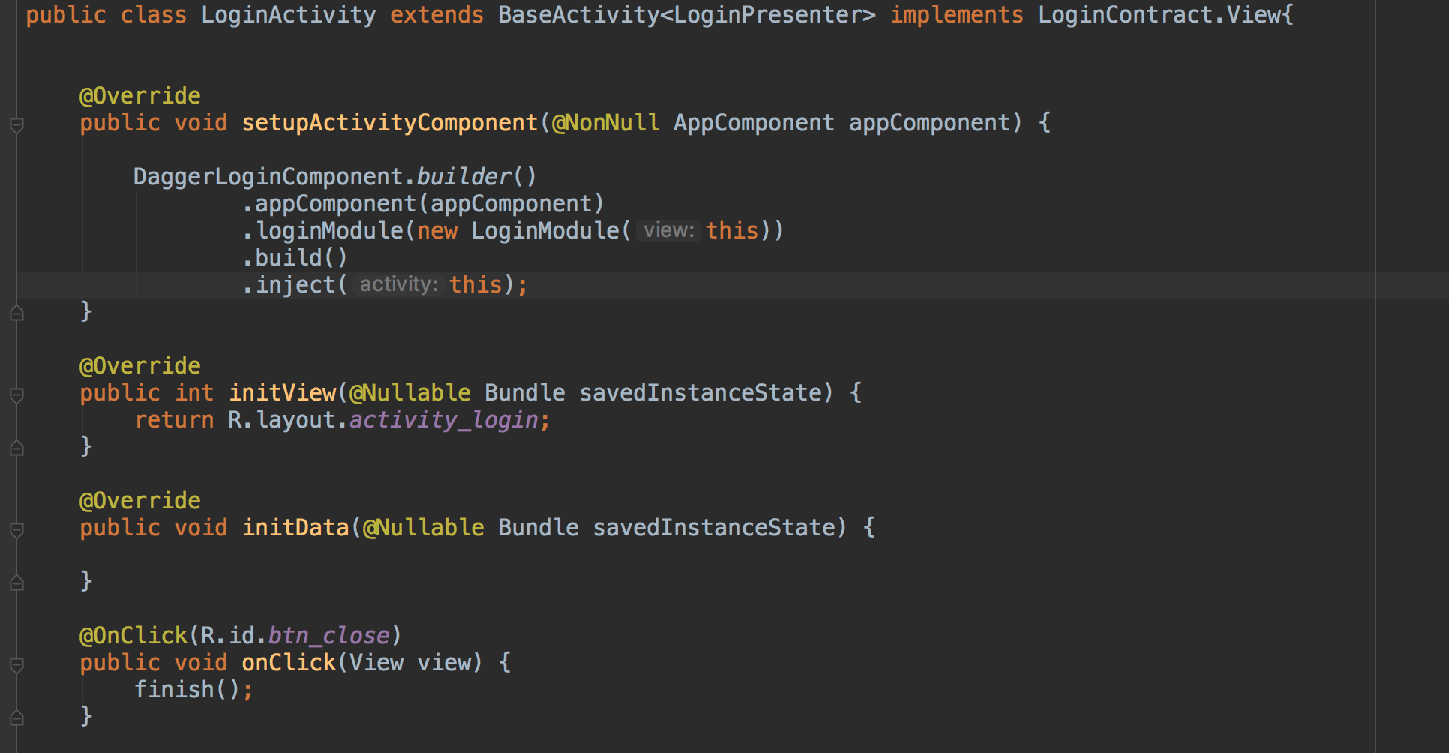
Task: Click the @NonNull annotation
Action: (606, 122)
